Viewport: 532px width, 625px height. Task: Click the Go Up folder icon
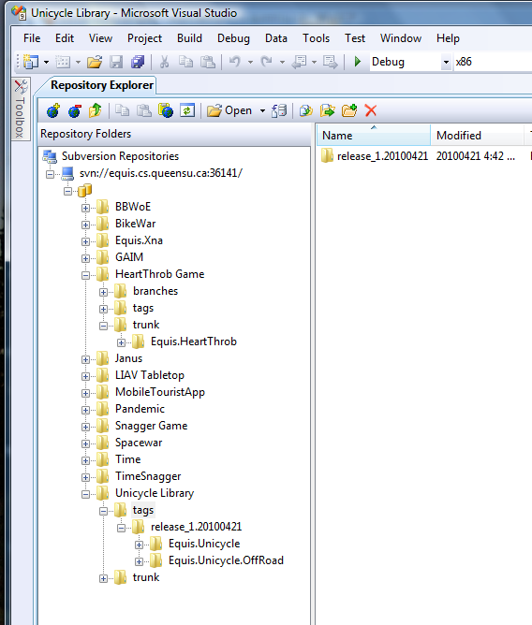95,110
